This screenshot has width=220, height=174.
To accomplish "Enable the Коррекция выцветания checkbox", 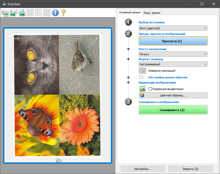I will (150, 89).
